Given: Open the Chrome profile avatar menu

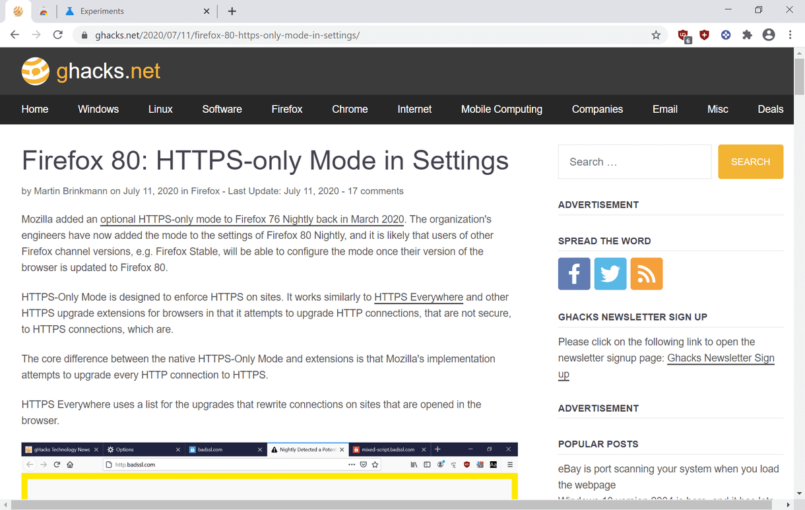Looking at the screenshot, I should coord(769,35).
